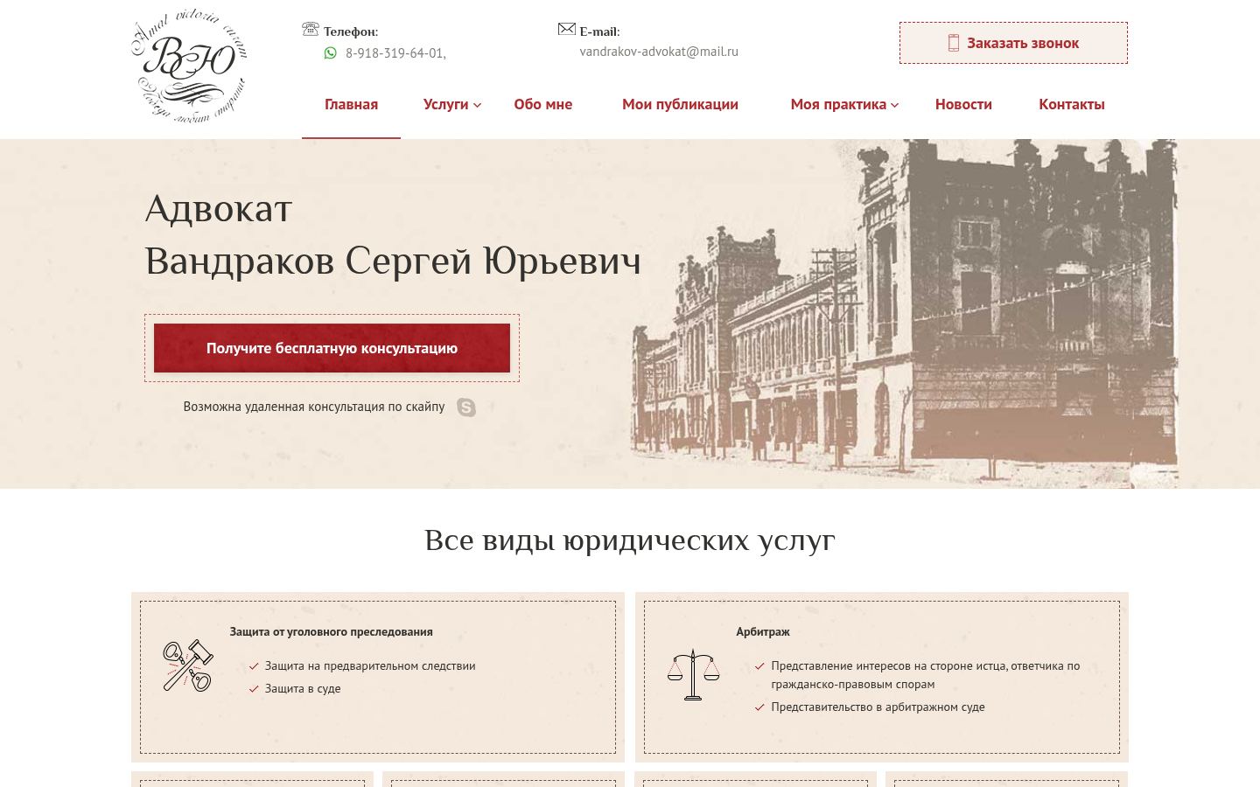Go to Обо мне page

tap(542, 104)
